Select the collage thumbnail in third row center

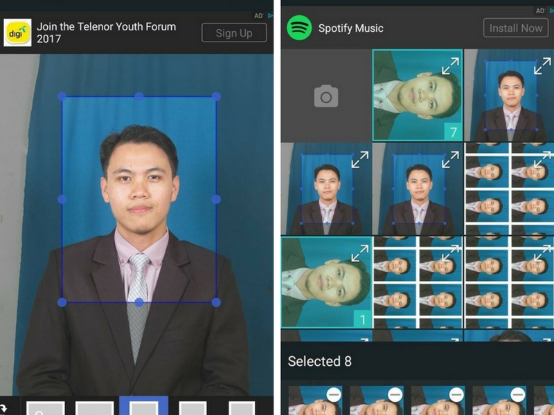pos(418,282)
